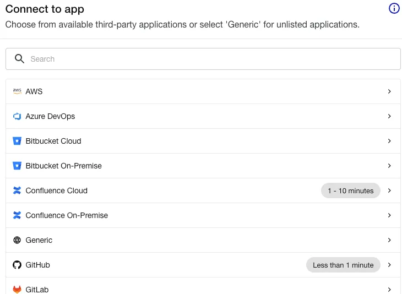Click the Azure DevOps logo icon
Screen dimensions: 402x294
click(17, 116)
